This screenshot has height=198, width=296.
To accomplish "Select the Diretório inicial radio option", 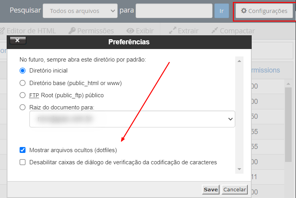I will click(x=23, y=71).
